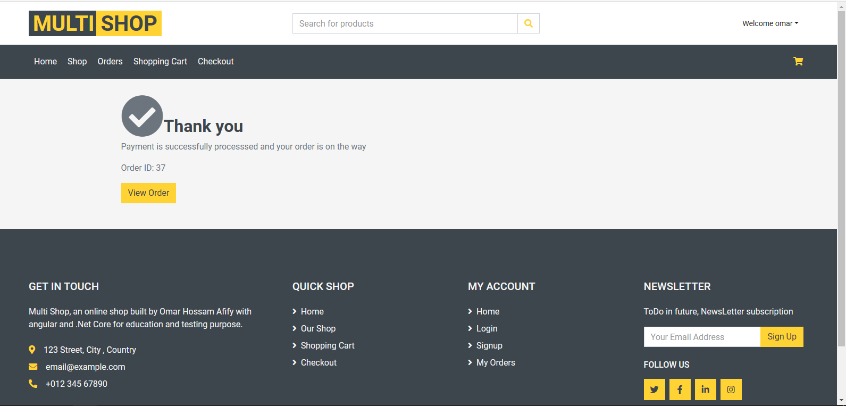
Task: Click the page vertical scrollbar thumb
Action: tap(841, 178)
